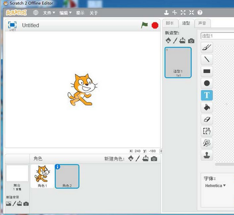Take new backdrop from camera
The image size is (234, 215).
[x=26, y=204]
